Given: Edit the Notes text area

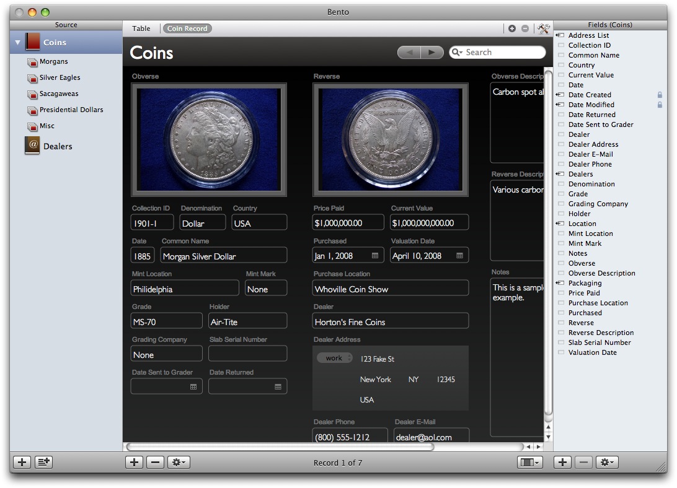Looking at the screenshot, I should pos(517,358).
